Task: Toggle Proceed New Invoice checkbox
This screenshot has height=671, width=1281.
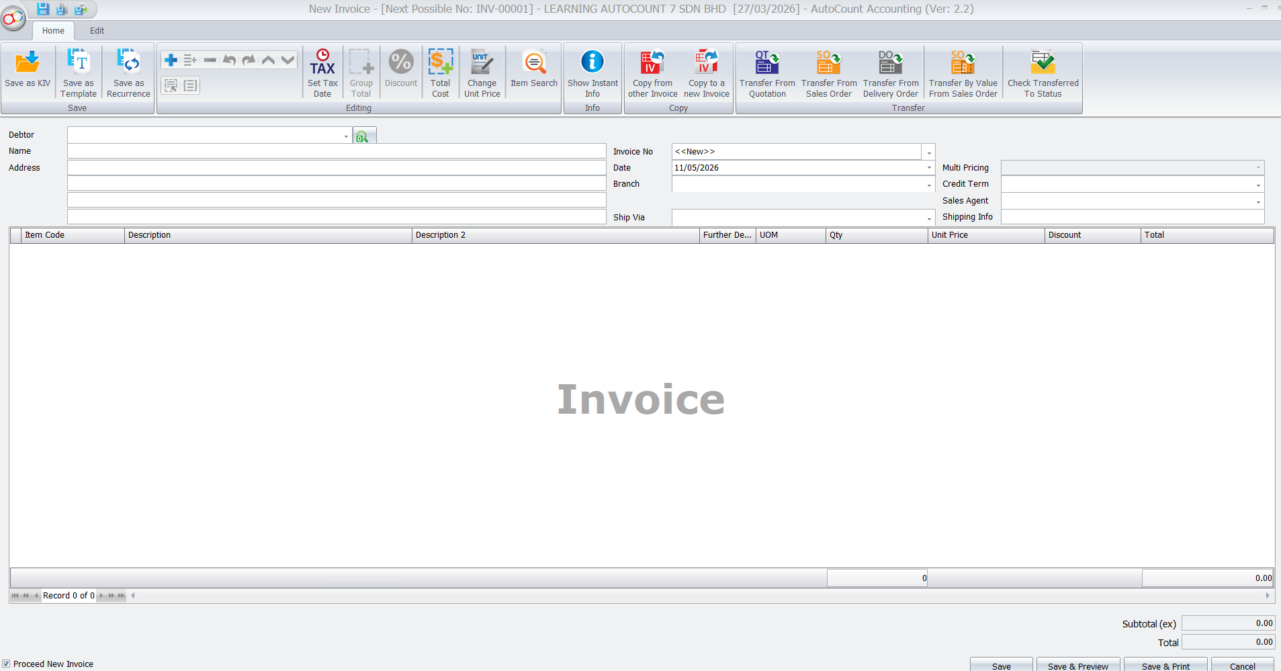Action: (6, 664)
